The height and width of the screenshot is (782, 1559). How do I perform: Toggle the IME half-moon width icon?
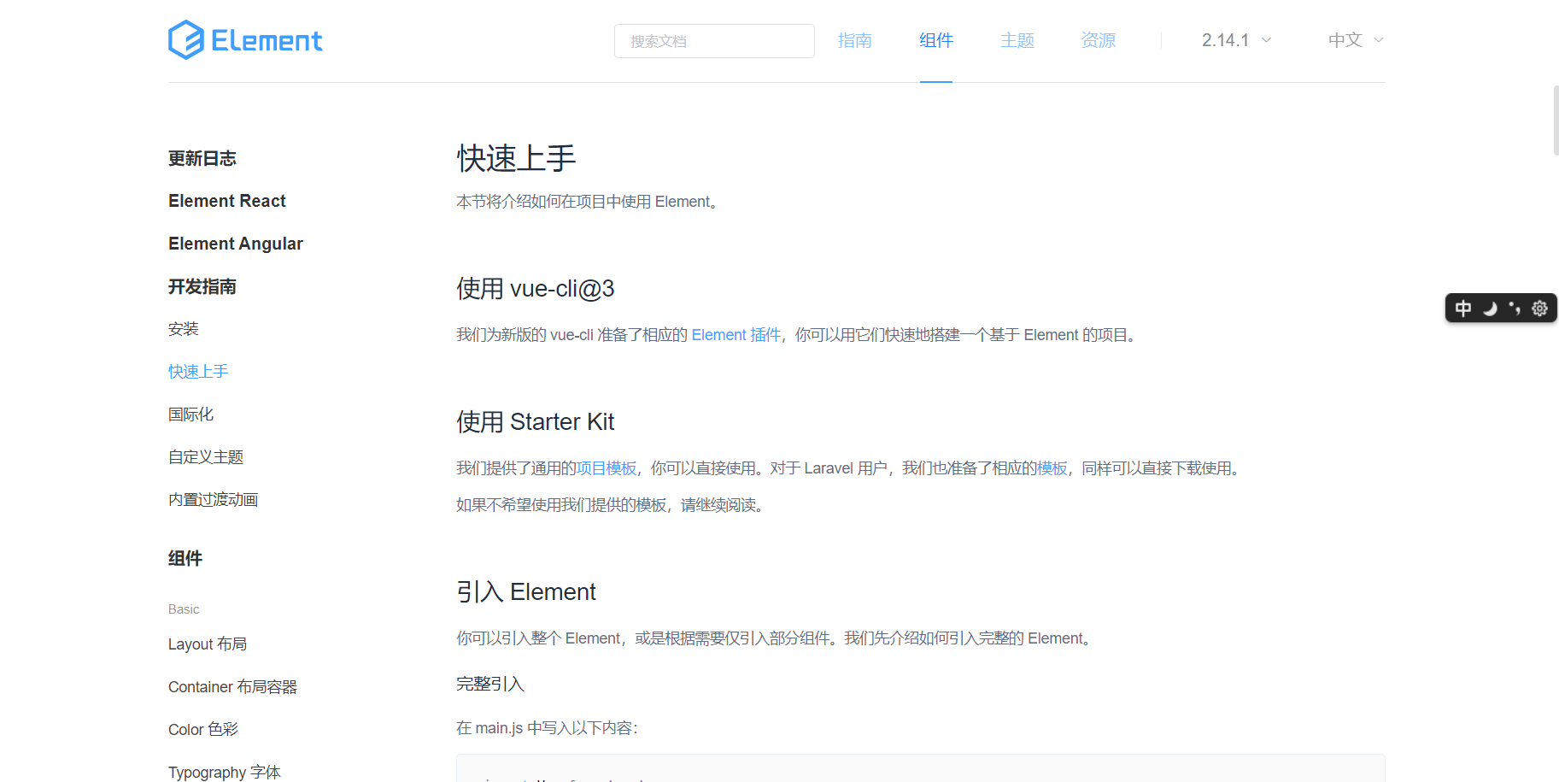(1490, 309)
